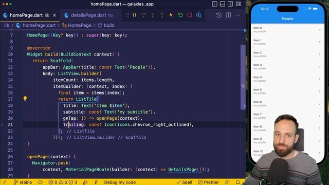329x185 pixels.
Task: Expand the fold arrow beside line 21
Action: click(2, 124)
